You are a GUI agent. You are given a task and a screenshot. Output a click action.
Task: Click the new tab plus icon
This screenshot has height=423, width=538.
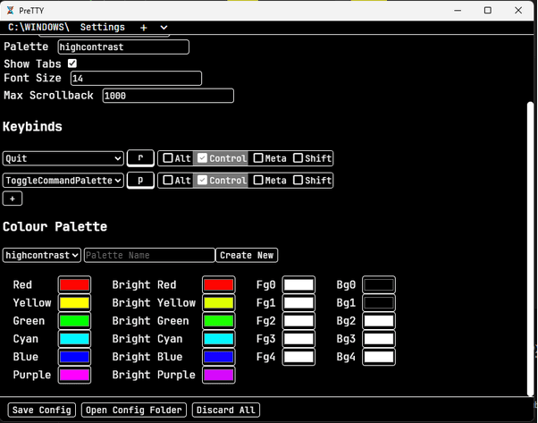[x=143, y=28]
